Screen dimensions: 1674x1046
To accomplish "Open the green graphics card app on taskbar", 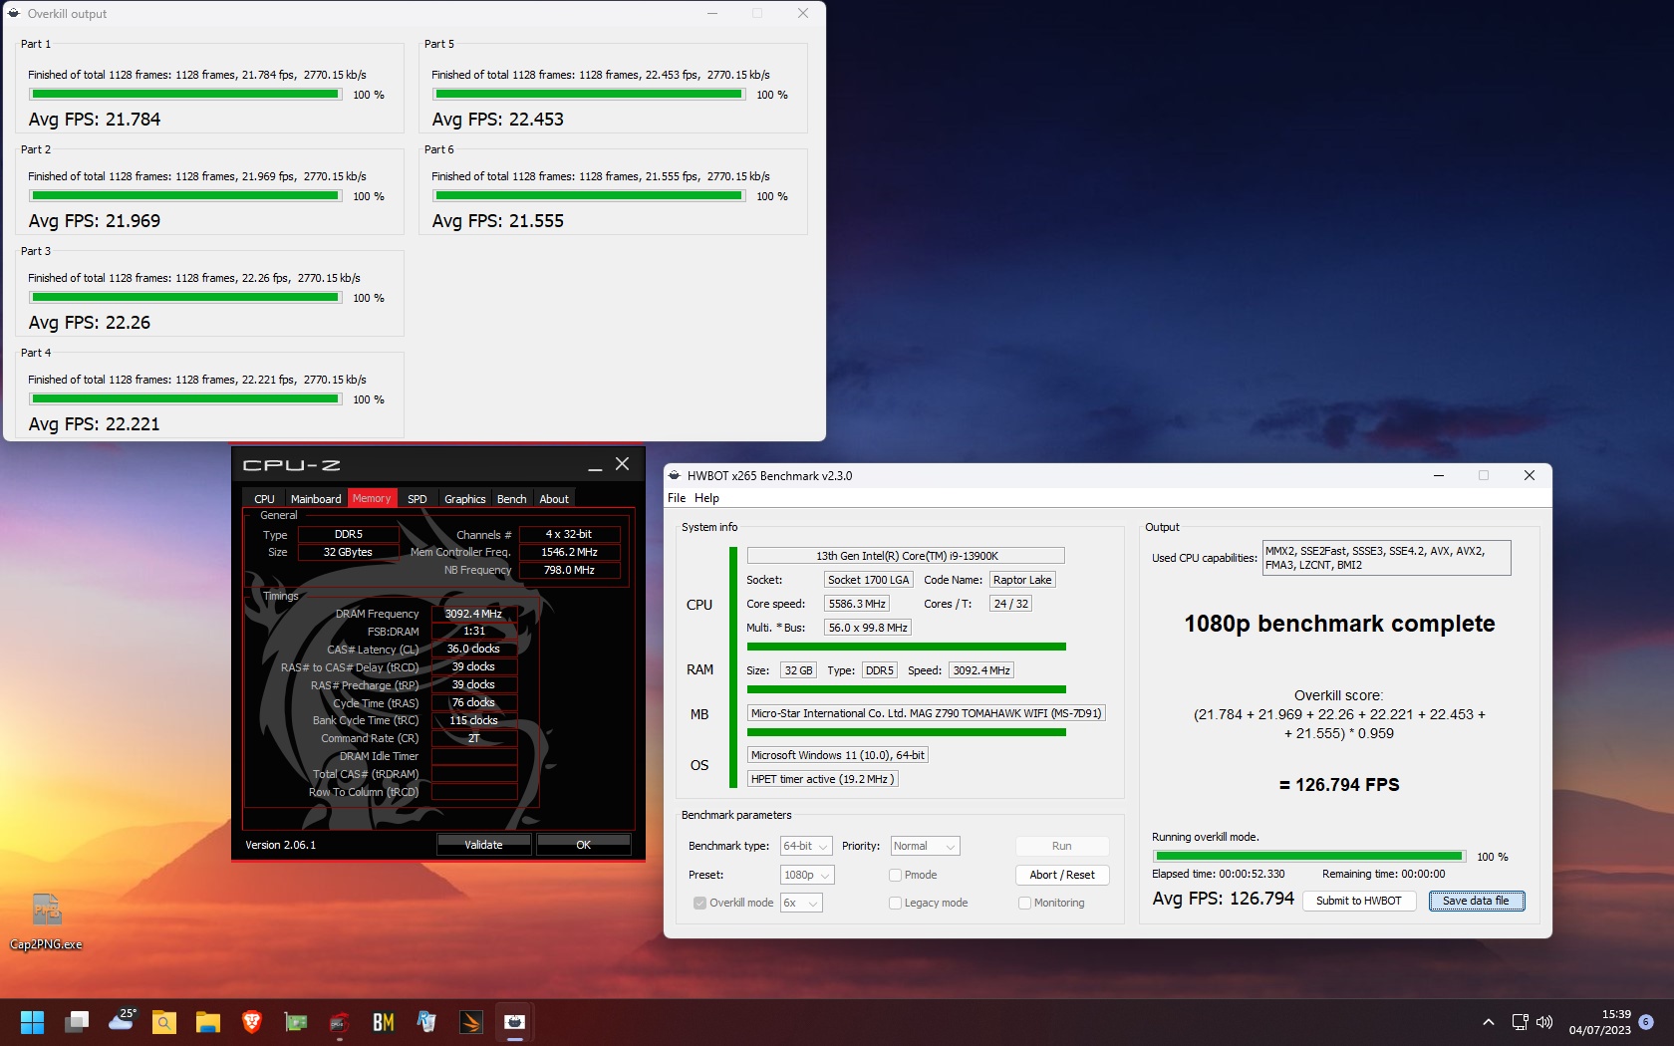I will tap(296, 1022).
